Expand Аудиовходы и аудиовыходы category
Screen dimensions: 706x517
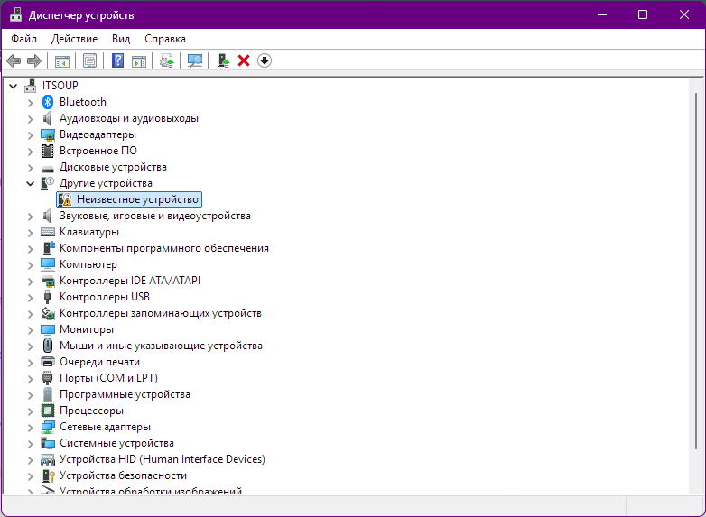(x=30, y=119)
